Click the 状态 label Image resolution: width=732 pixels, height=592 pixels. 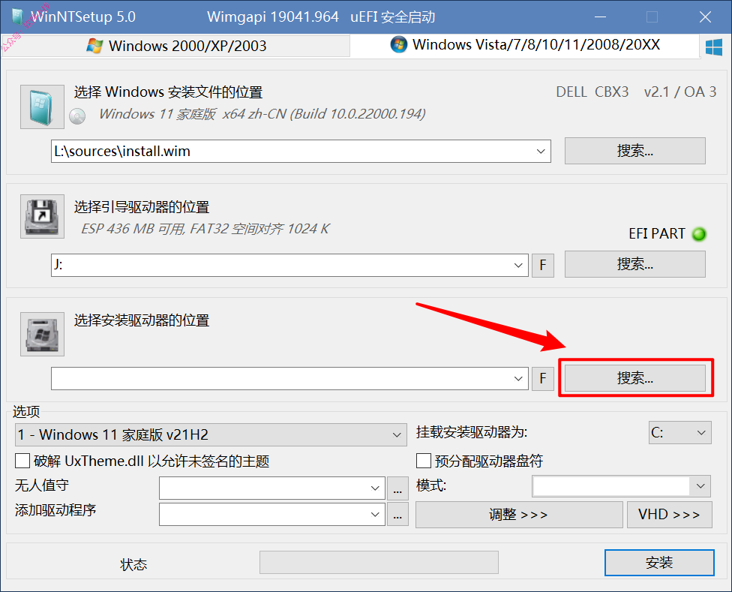pos(134,565)
